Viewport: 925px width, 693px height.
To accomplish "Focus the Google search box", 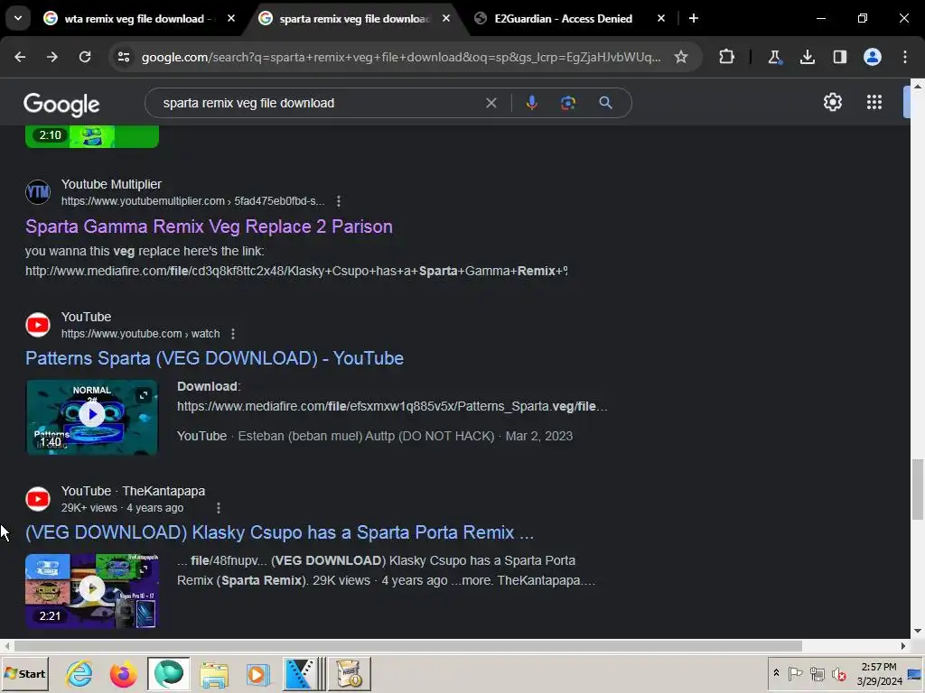I will pos(319,103).
